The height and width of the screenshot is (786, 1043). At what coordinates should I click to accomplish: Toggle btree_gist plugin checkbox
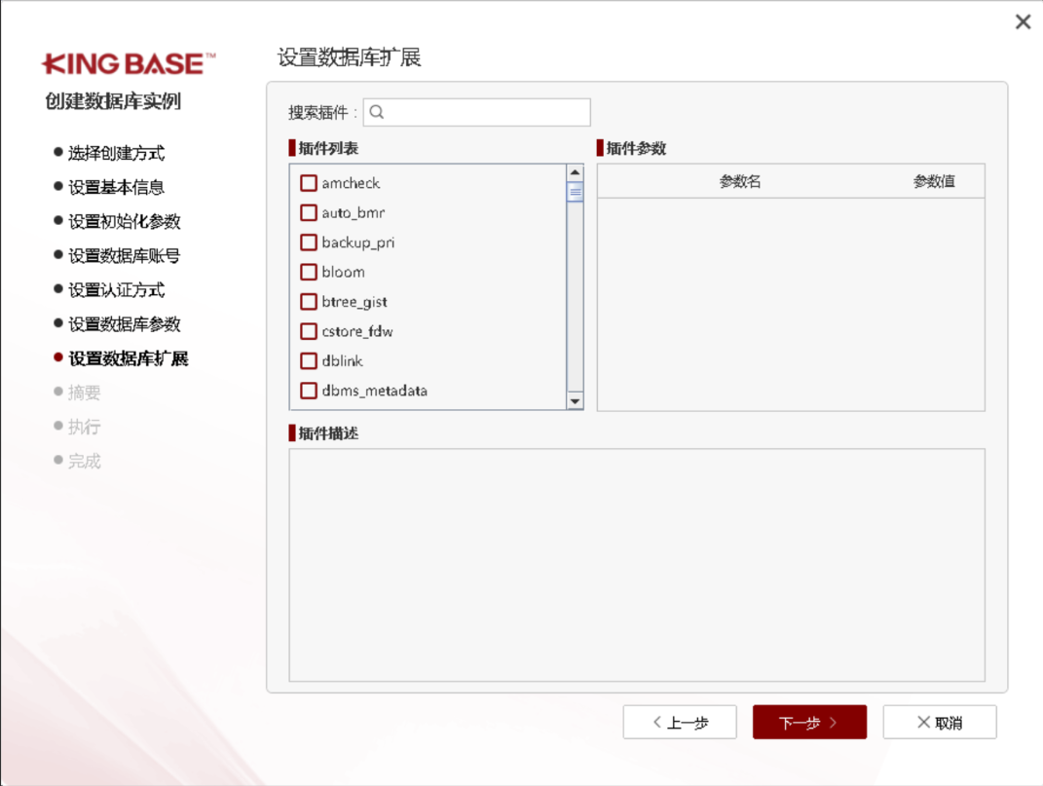[x=309, y=302]
